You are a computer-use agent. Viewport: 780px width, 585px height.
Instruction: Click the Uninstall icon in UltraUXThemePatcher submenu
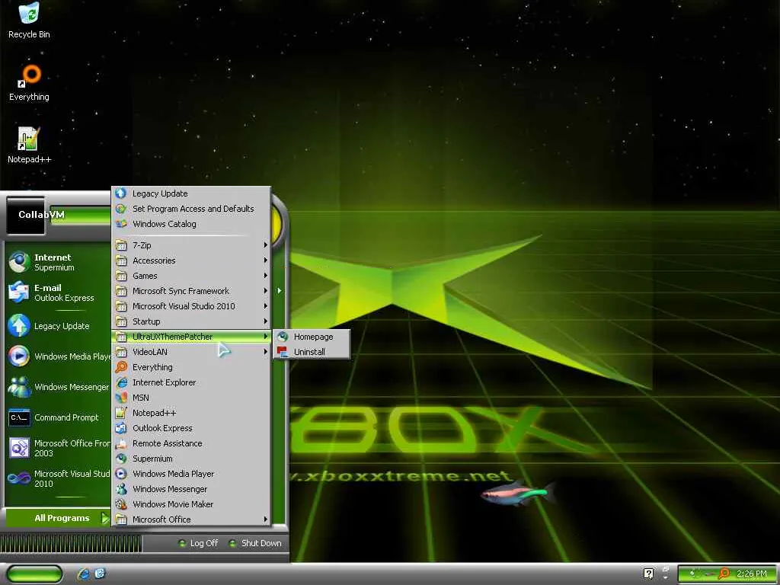click(283, 352)
